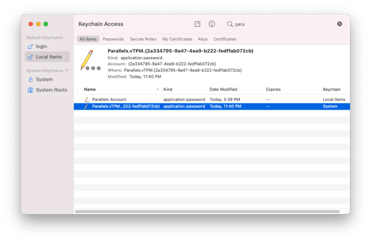Select the login keychain in sidebar

(x=41, y=46)
